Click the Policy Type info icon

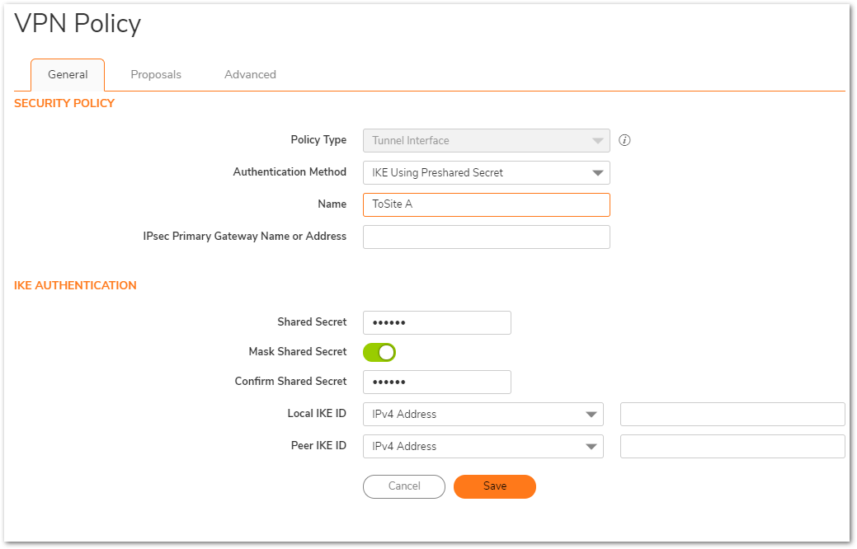point(624,140)
